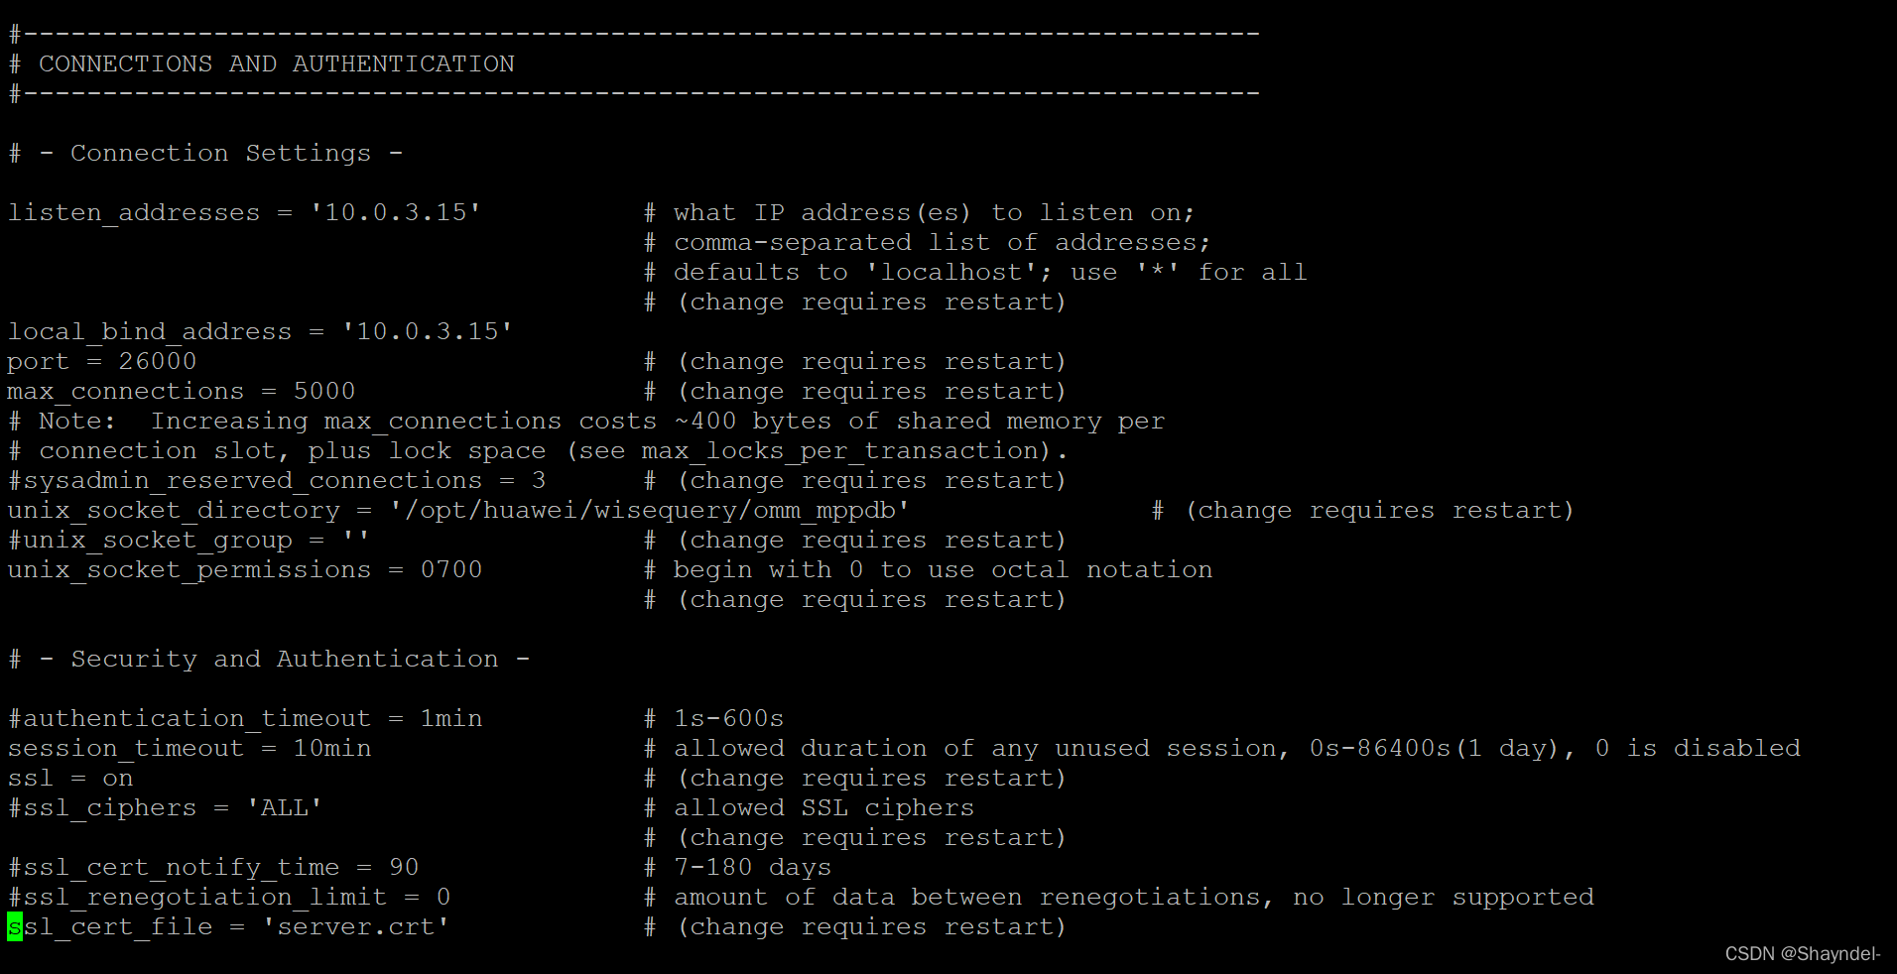Screen dimensions: 1897x974
Task: Click the ssl setting's 'on' value
Action: (x=117, y=779)
